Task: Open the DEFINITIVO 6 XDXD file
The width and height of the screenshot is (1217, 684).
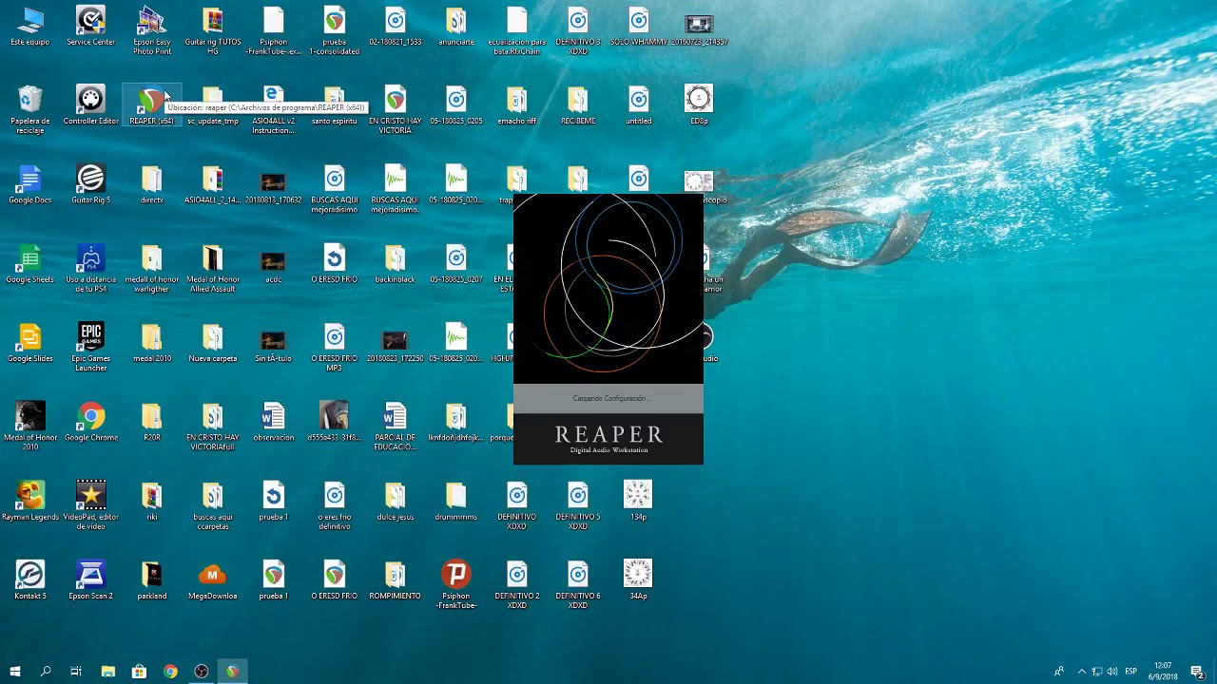Action: (x=578, y=585)
